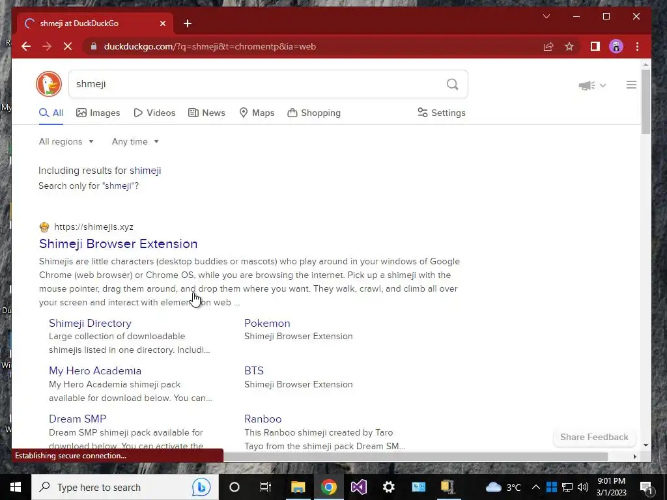Switch to Videos tab

pos(154,113)
